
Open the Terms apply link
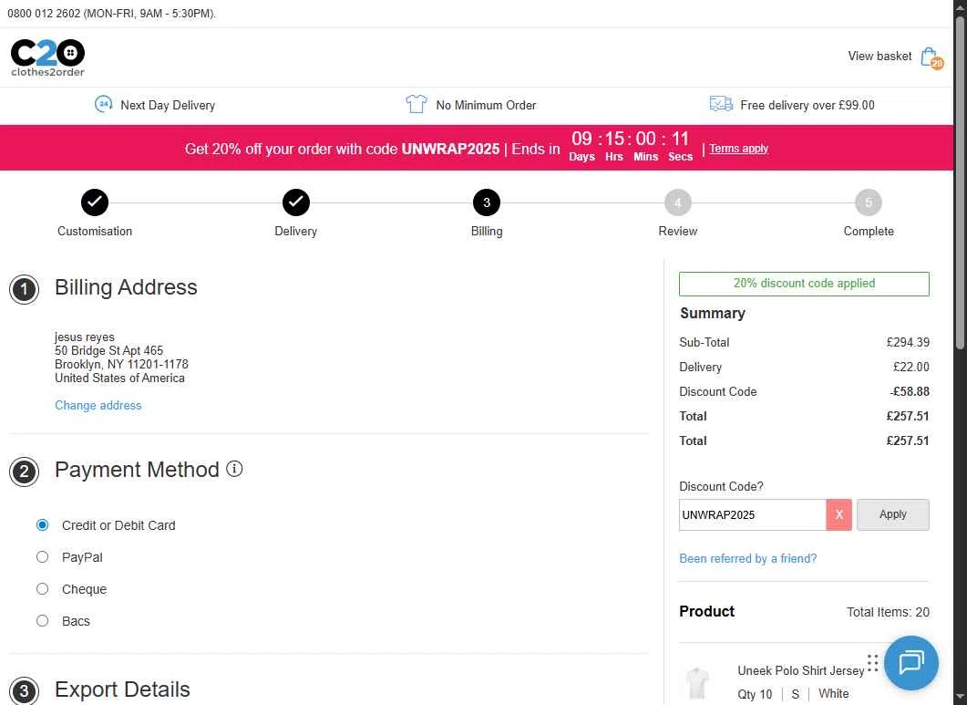738,148
